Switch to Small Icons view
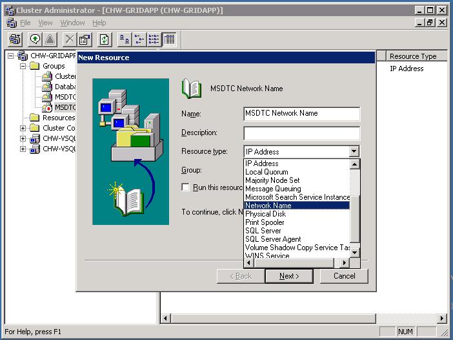453x340 pixels. (139, 39)
